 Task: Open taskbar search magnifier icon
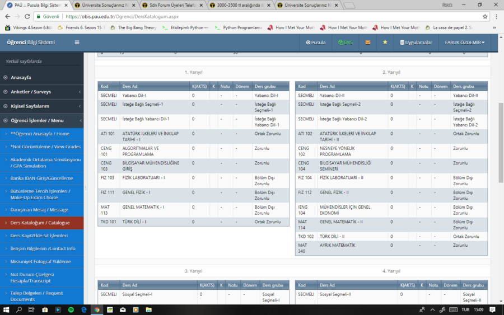(x=19, y=310)
